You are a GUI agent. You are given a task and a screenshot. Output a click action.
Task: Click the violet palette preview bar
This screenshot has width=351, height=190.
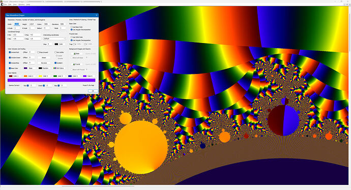point(51,80)
